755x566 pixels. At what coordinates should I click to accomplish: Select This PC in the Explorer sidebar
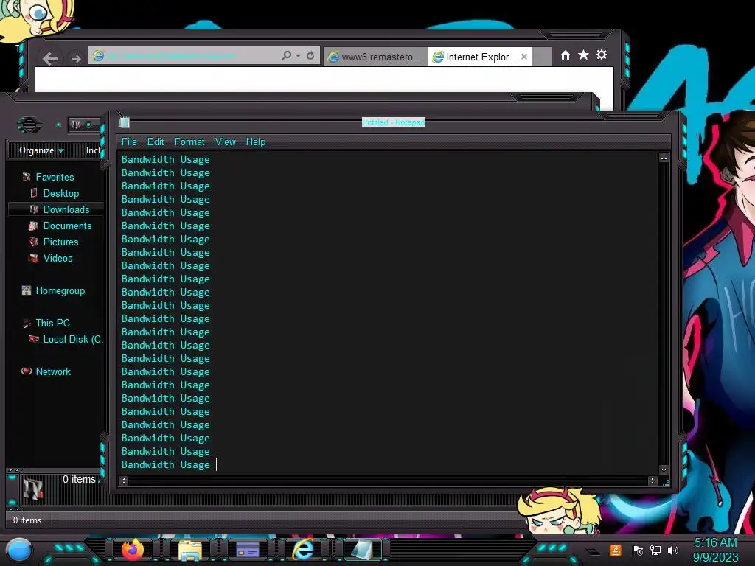52,323
